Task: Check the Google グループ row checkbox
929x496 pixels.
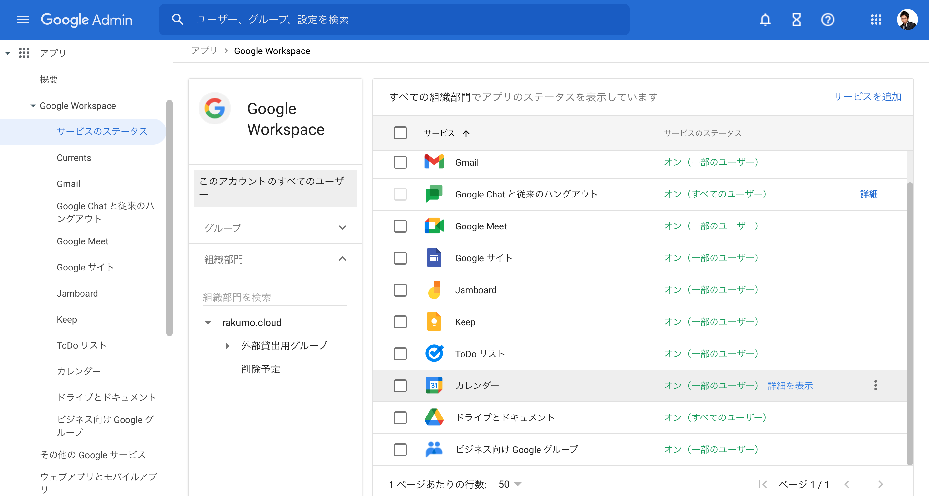Action: coord(400,449)
